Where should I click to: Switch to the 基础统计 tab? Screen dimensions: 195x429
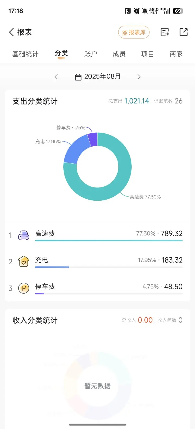25,54
